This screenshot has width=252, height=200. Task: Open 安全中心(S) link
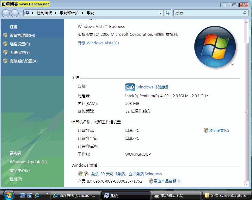click(x=20, y=171)
